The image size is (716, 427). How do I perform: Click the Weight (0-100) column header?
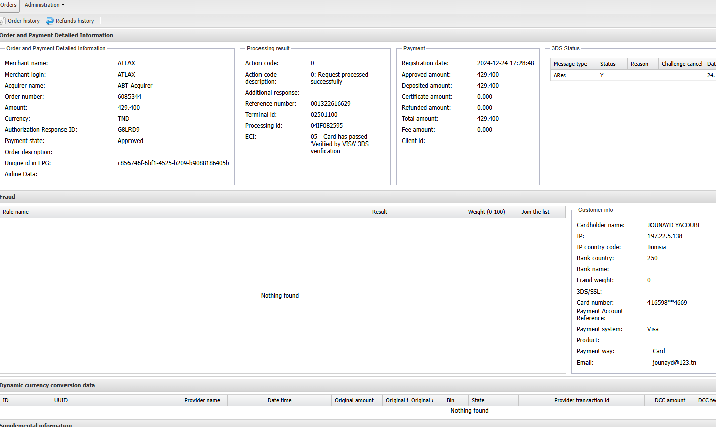coord(486,212)
